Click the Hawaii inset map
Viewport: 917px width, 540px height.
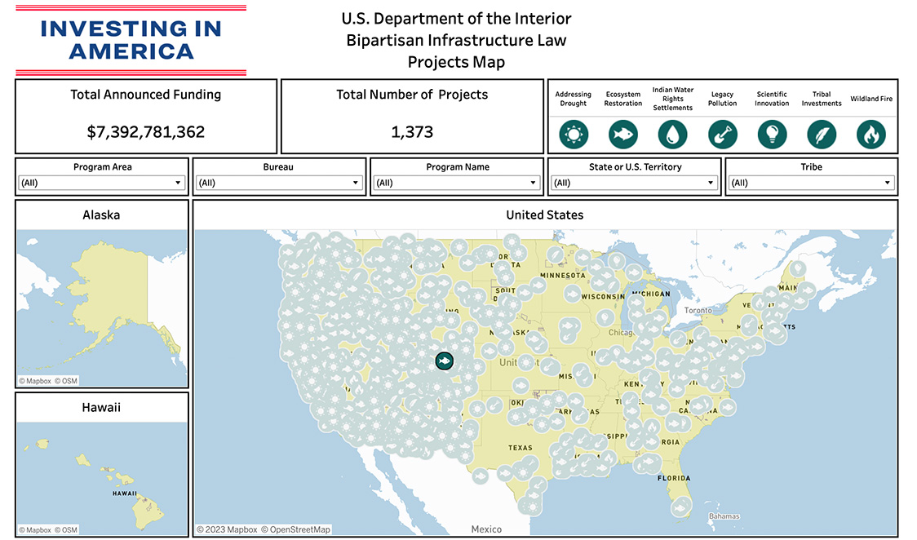pyautogui.click(x=102, y=479)
